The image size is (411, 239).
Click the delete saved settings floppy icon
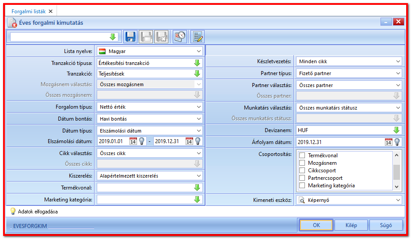click(161, 37)
